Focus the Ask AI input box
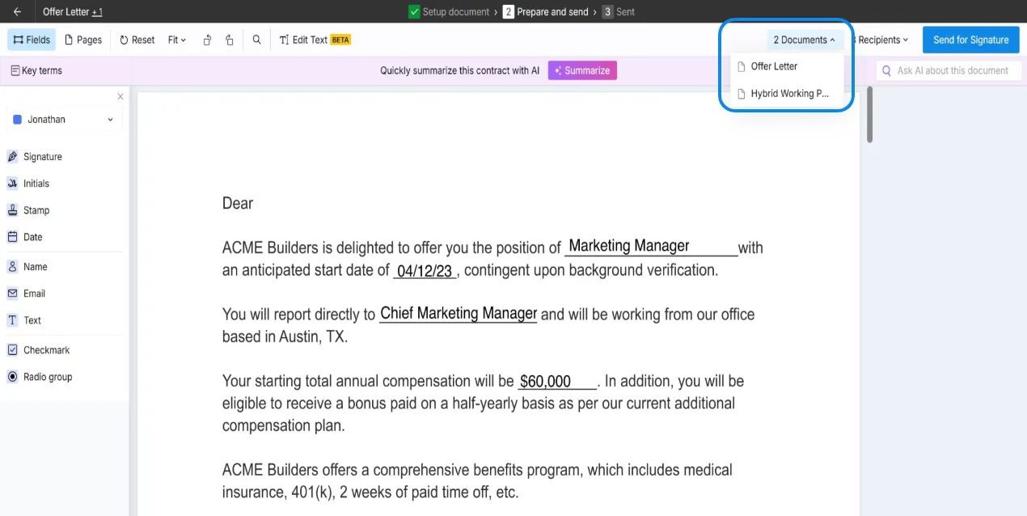1027x516 pixels. coord(949,70)
